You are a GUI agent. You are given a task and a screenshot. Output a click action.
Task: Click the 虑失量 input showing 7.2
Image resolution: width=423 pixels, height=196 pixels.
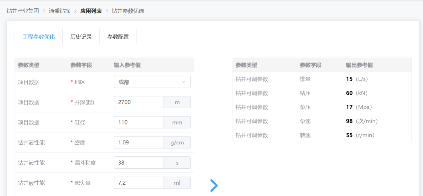click(x=139, y=183)
